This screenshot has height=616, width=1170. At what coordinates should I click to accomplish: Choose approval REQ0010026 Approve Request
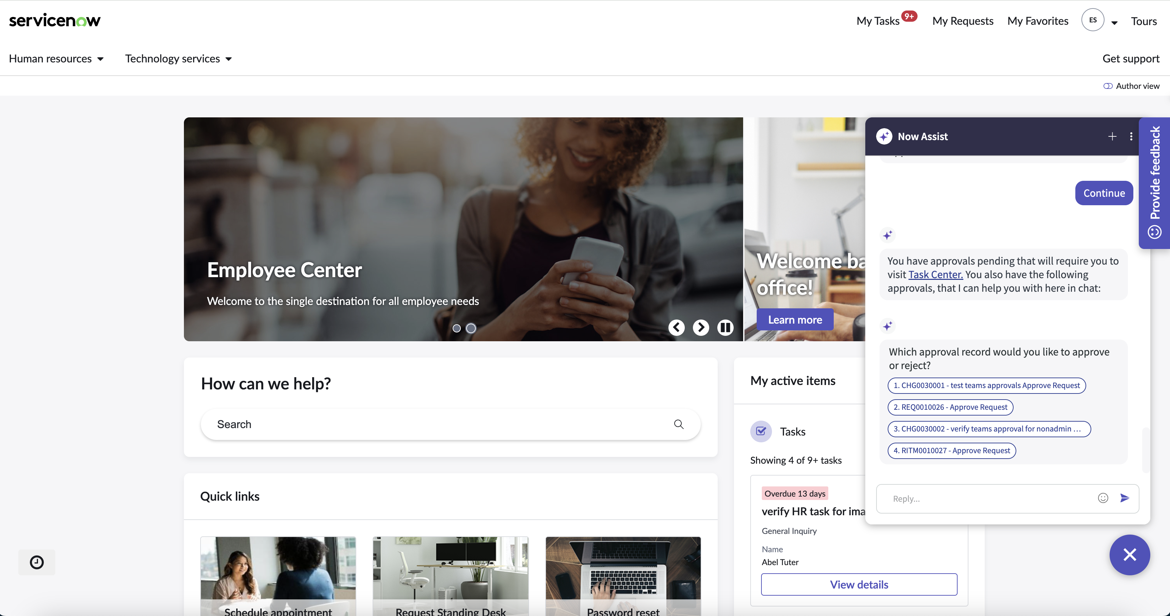(x=950, y=407)
